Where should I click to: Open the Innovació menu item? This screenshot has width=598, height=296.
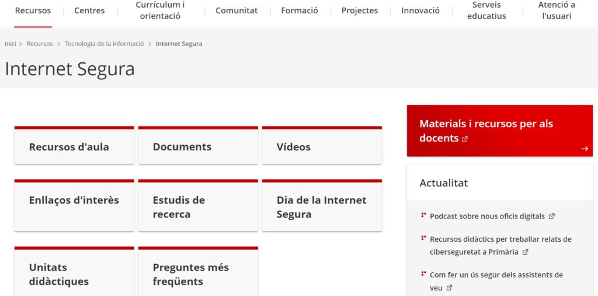420,10
